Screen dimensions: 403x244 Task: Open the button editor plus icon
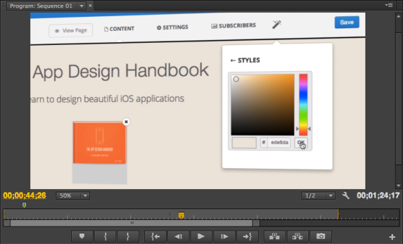pos(392,237)
